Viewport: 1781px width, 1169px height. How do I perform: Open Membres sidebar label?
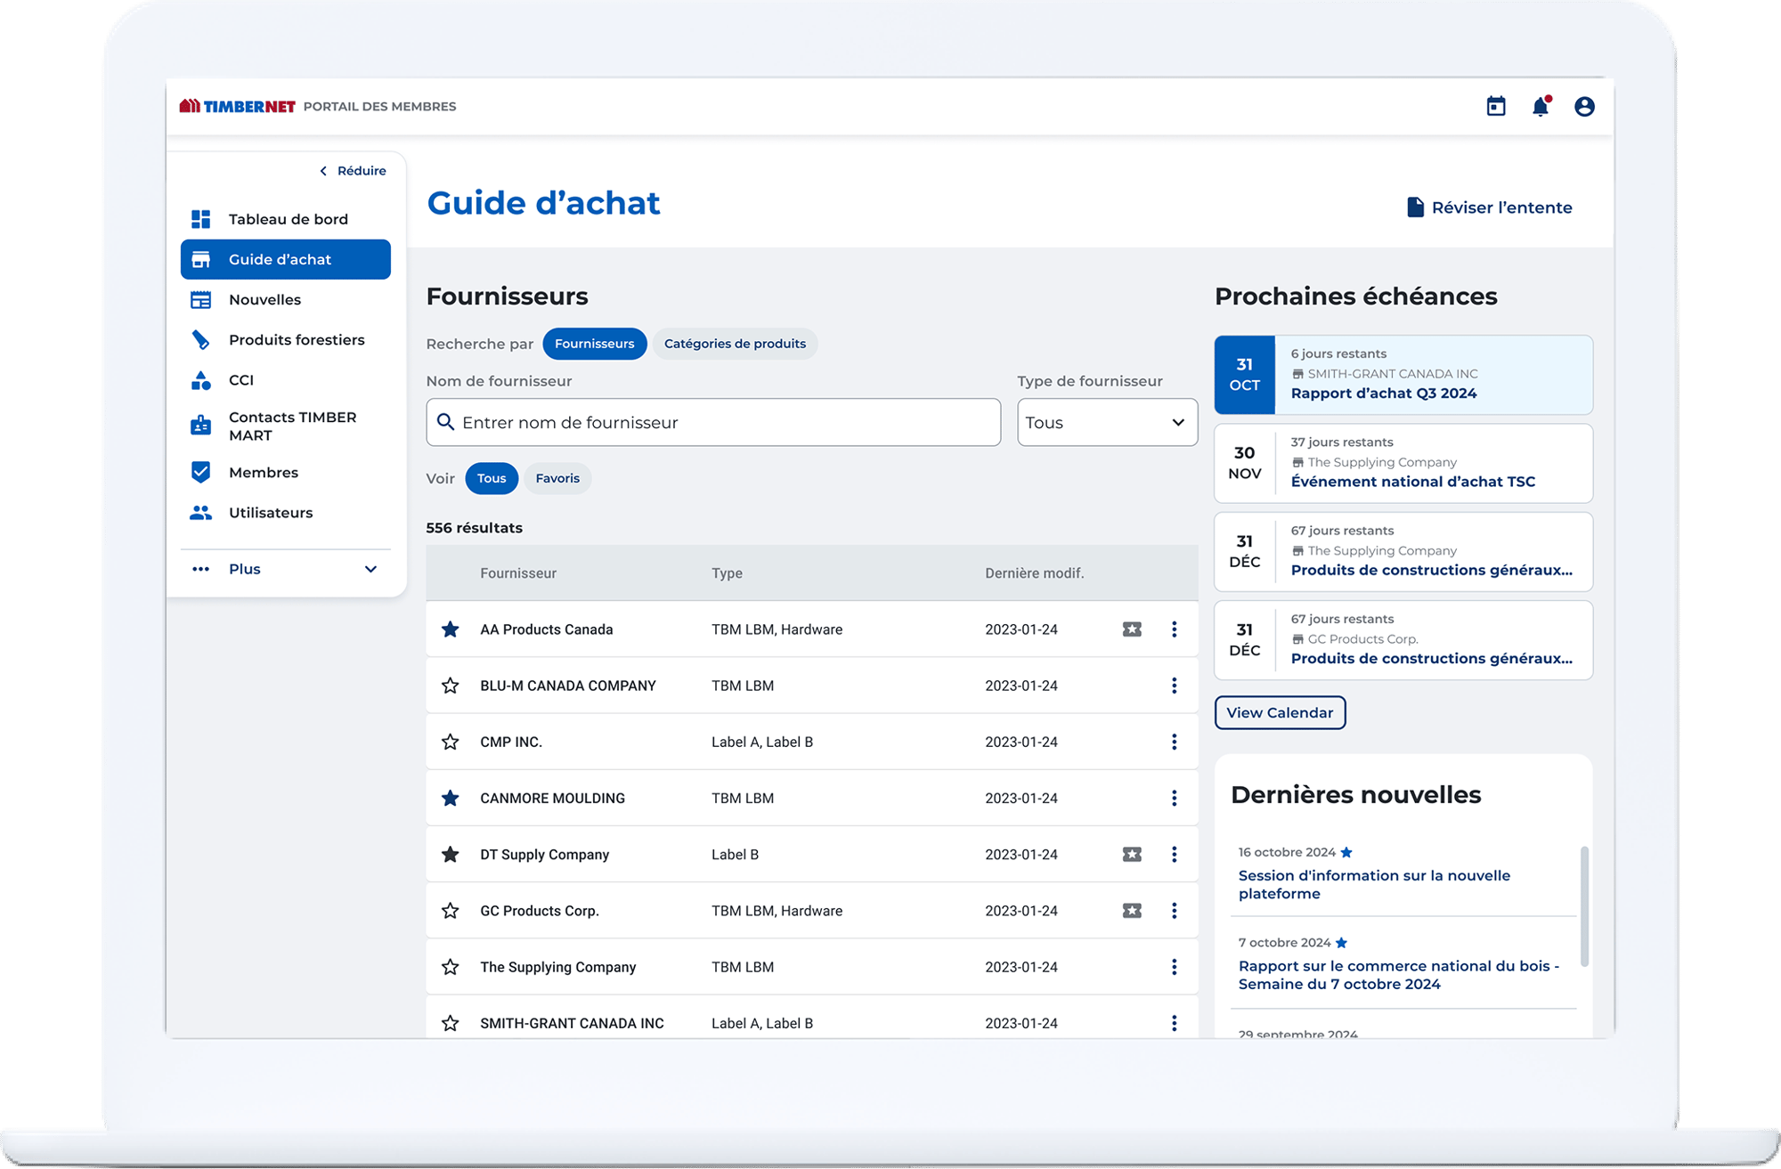[x=264, y=472]
